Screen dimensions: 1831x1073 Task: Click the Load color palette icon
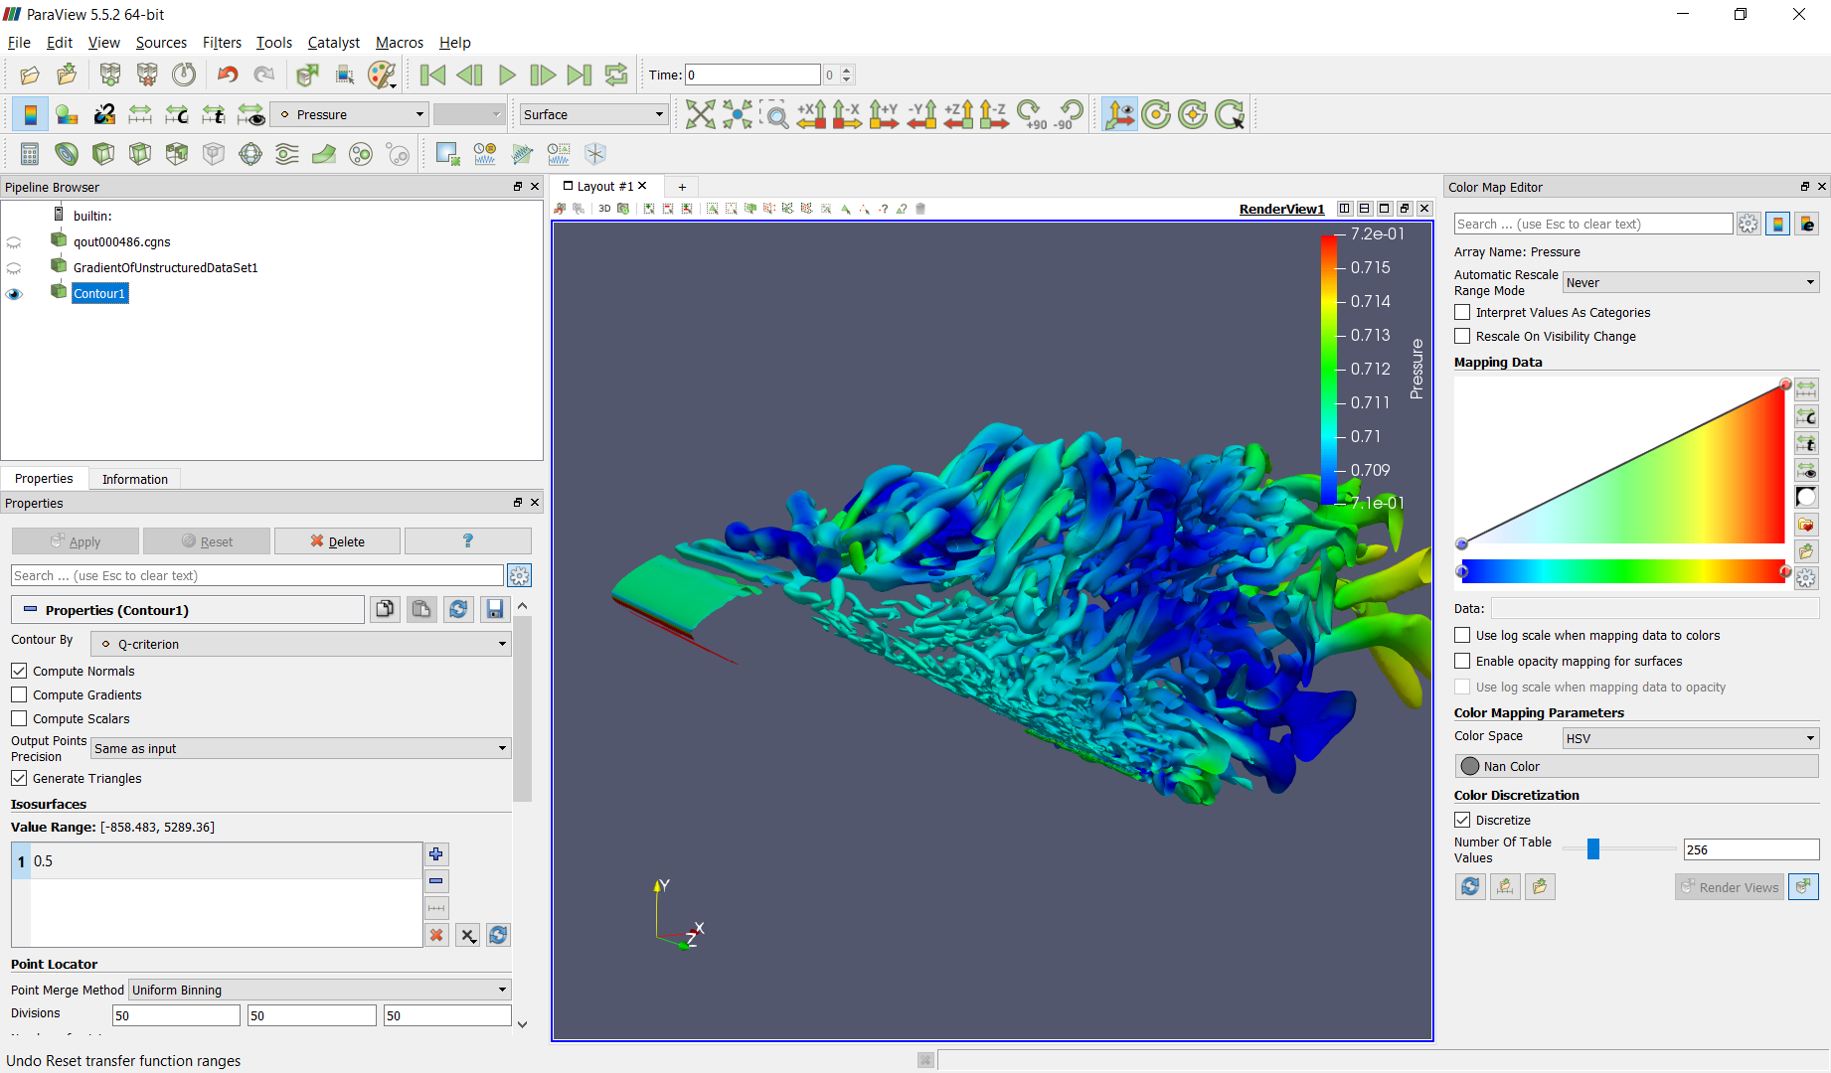(382, 75)
